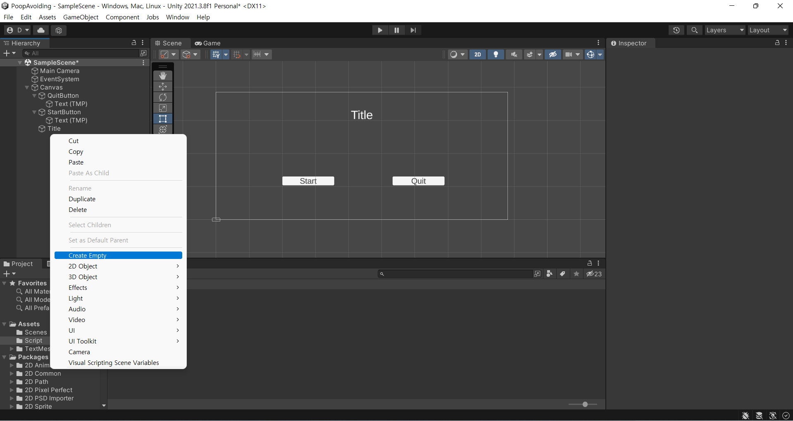The height and width of the screenshot is (421, 793).
Task: Click Duplicate in context menu
Action: 118,199
